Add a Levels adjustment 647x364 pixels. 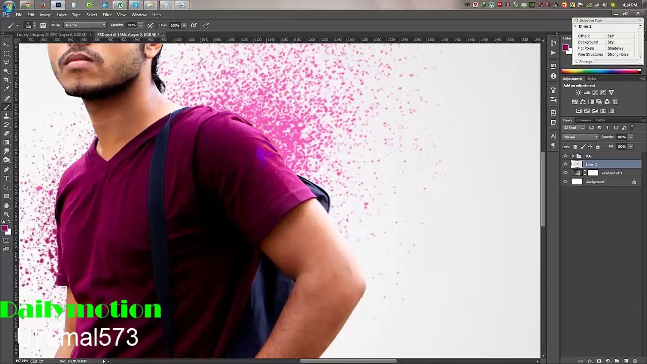(587, 93)
